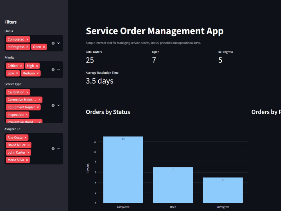Expand the Priority filter dropdown

(58, 69)
